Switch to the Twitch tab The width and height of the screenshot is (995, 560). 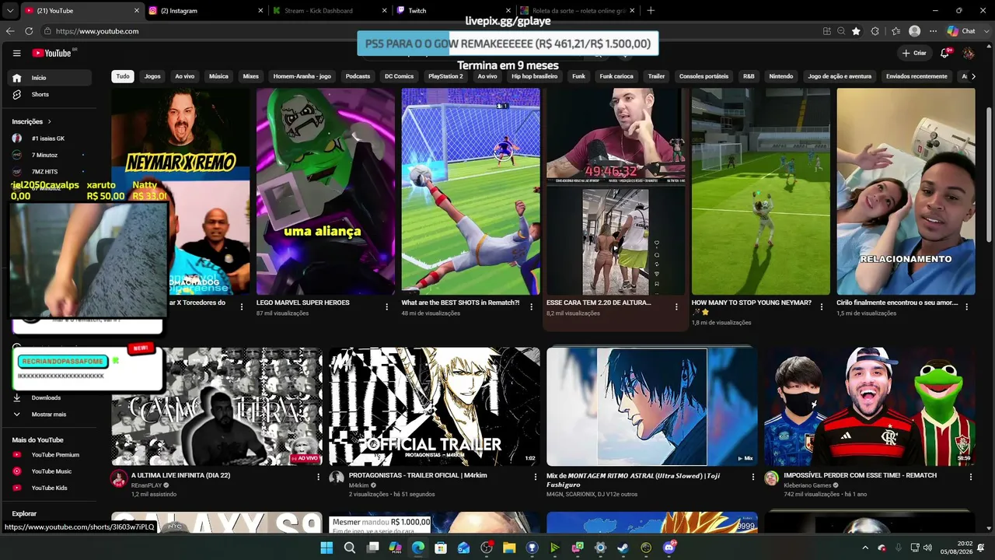click(x=454, y=11)
